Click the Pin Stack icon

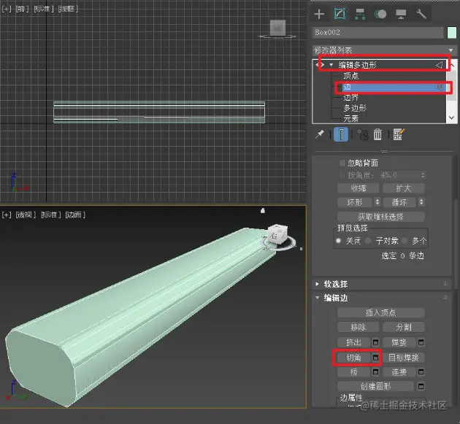320,134
